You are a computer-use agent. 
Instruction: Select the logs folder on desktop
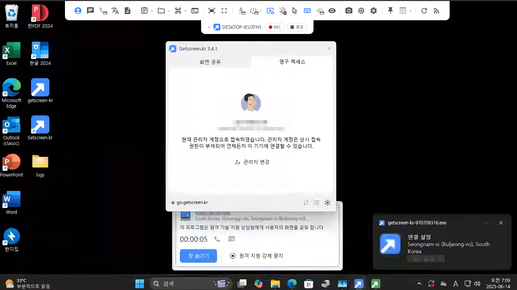(40, 165)
